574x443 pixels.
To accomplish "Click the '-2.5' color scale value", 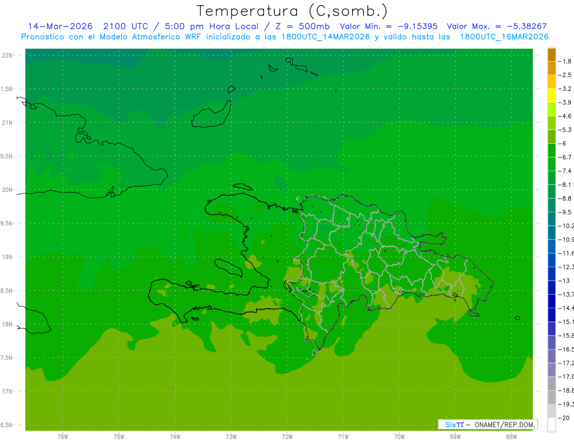I will click(565, 75).
